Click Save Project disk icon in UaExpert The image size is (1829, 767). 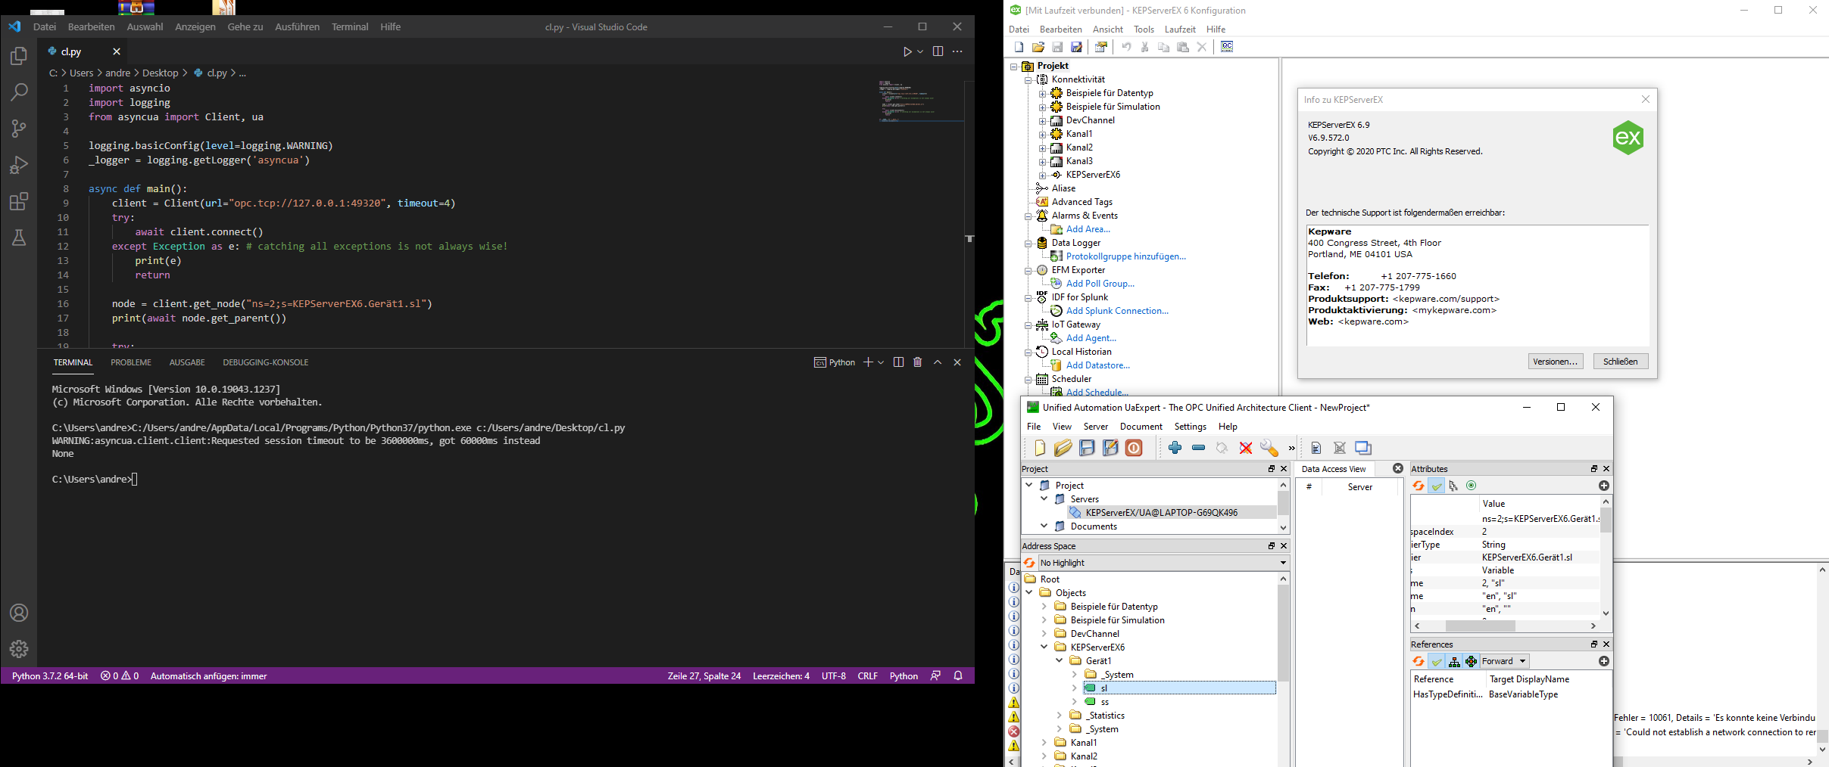click(1087, 448)
